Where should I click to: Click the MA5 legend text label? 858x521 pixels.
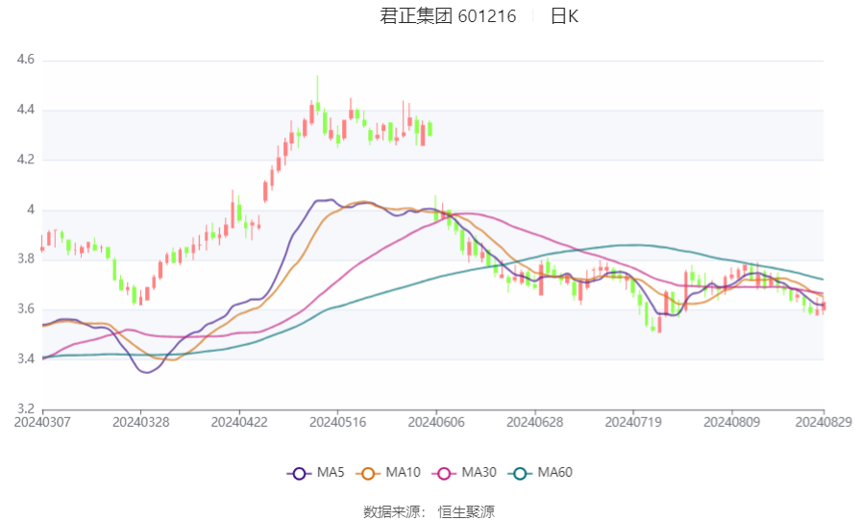[x=331, y=472]
